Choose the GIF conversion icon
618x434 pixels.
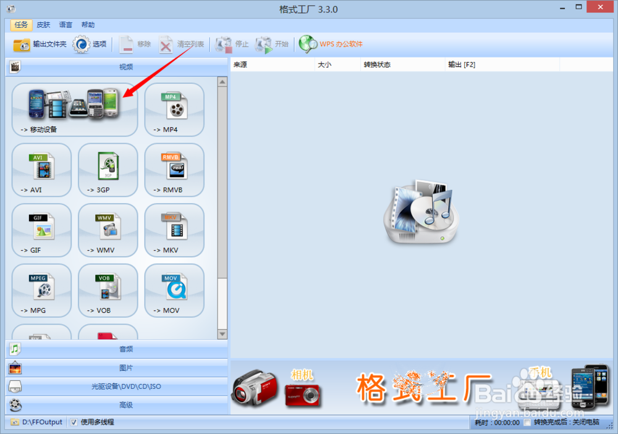[x=42, y=230]
